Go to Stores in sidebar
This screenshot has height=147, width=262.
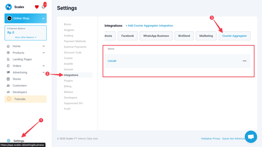17,79
